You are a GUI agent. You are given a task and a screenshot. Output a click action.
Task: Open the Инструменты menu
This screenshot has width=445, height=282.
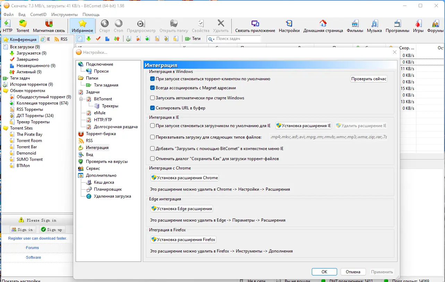[x=65, y=15]
